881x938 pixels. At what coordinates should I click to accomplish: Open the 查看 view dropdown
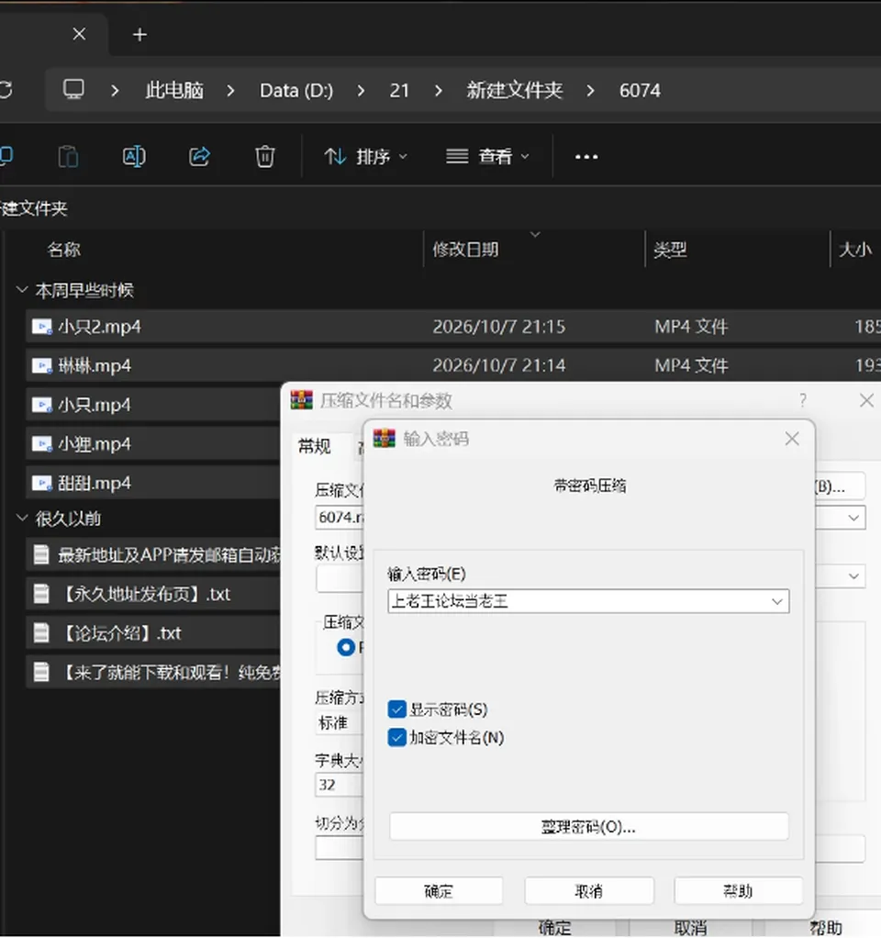click(487, 157)
